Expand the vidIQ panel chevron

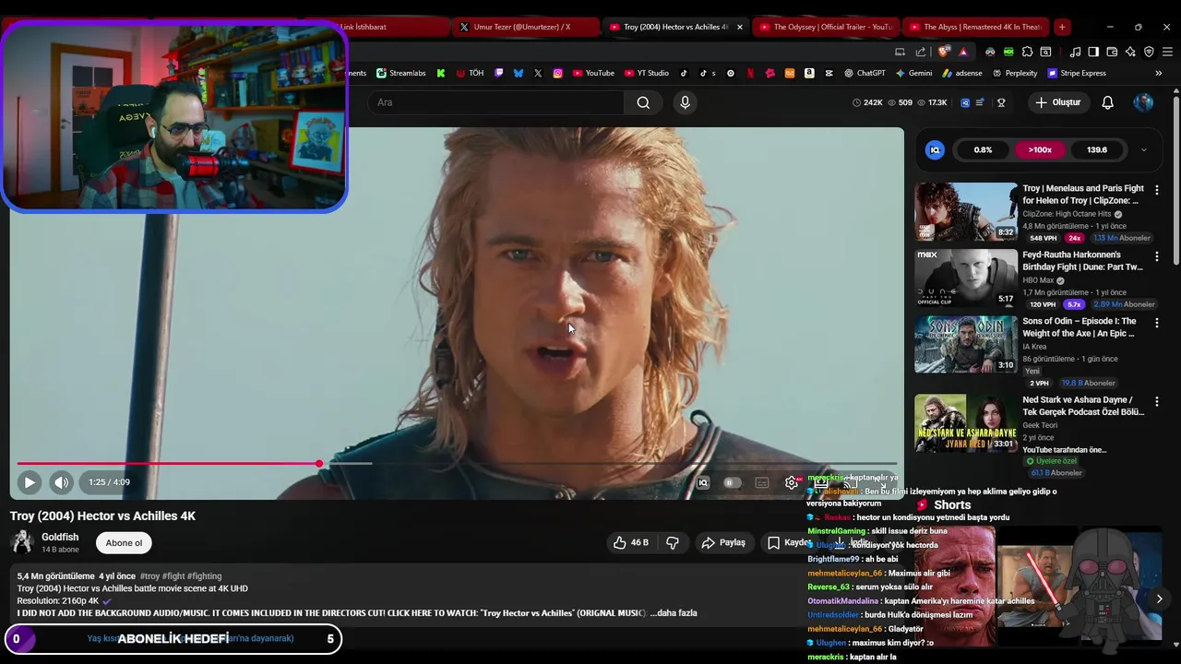coord(1144,149)
